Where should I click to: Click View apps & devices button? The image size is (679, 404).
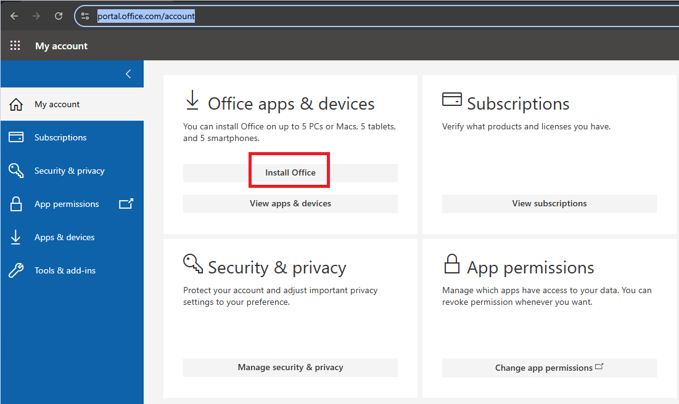point(290,203)
